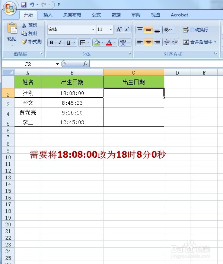This screenshot has width=223, height=264.
Task: Select column D header
Action: point(177,73)
